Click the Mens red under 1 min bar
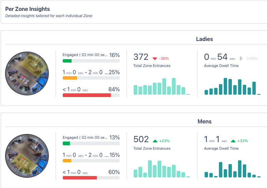This screenshot has width=267, height=188. click(91, 178)
